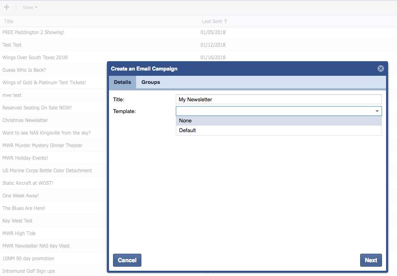Sort by the Last Sent column header
Viewport: 397px width, 276px height.
coord(212,21)
